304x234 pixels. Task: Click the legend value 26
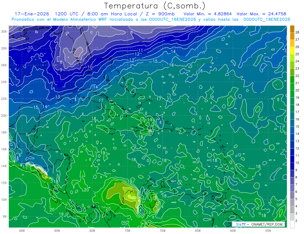tap(297, 47)
